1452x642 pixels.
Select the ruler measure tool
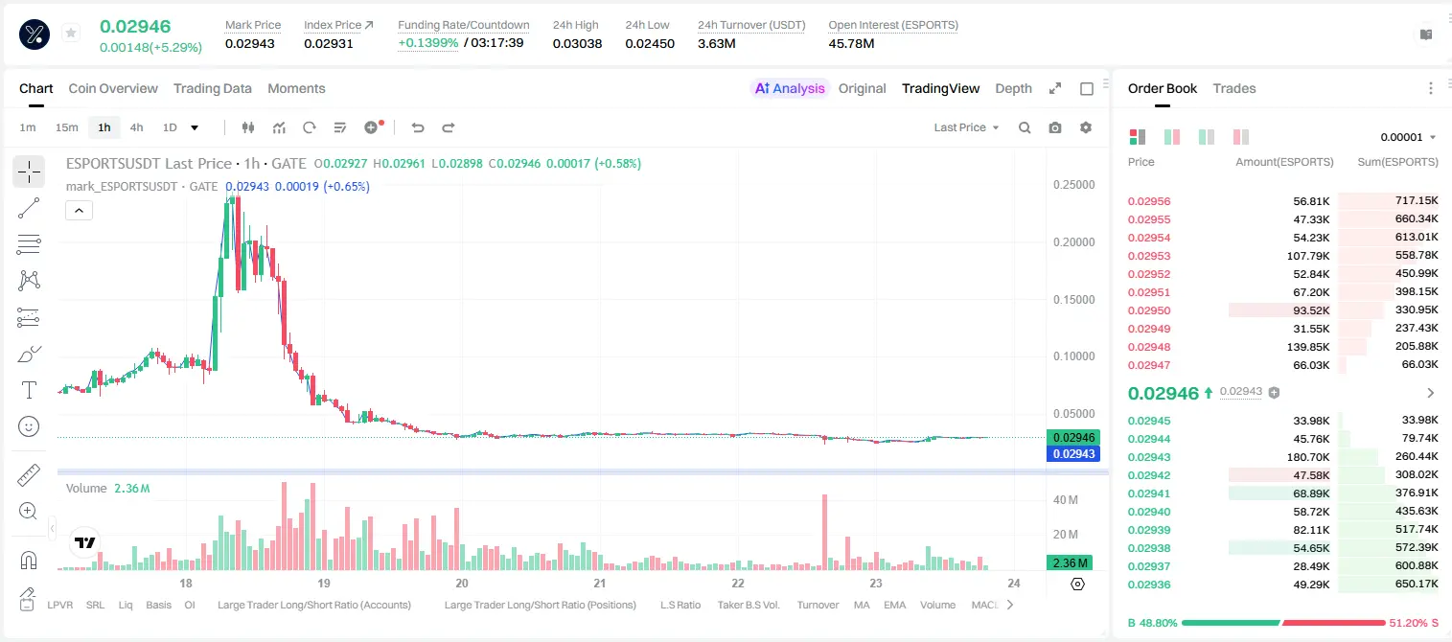tap(29, 474)
